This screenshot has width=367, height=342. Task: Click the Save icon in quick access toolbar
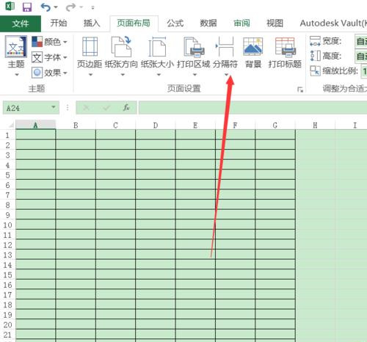click(27, 7)
